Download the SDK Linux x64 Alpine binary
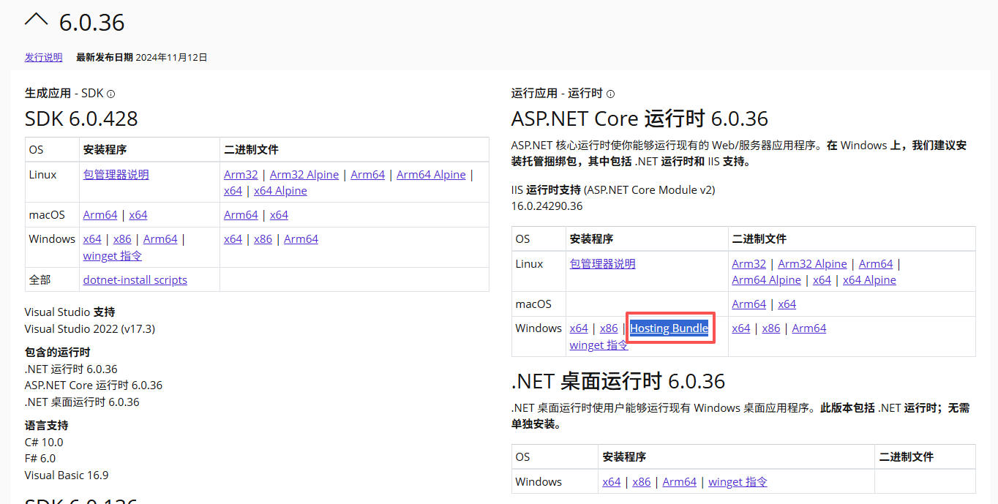The height and width of the screenshot is (504, 998). [280, 191]
